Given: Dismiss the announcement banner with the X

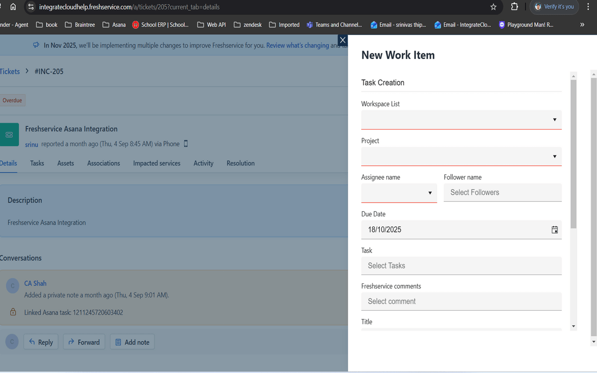Looking at the screenshot, I should [342, 40].
